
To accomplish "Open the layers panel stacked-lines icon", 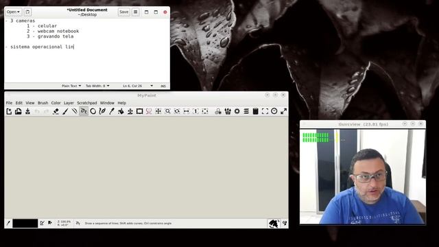I will [x=246, y=111].
